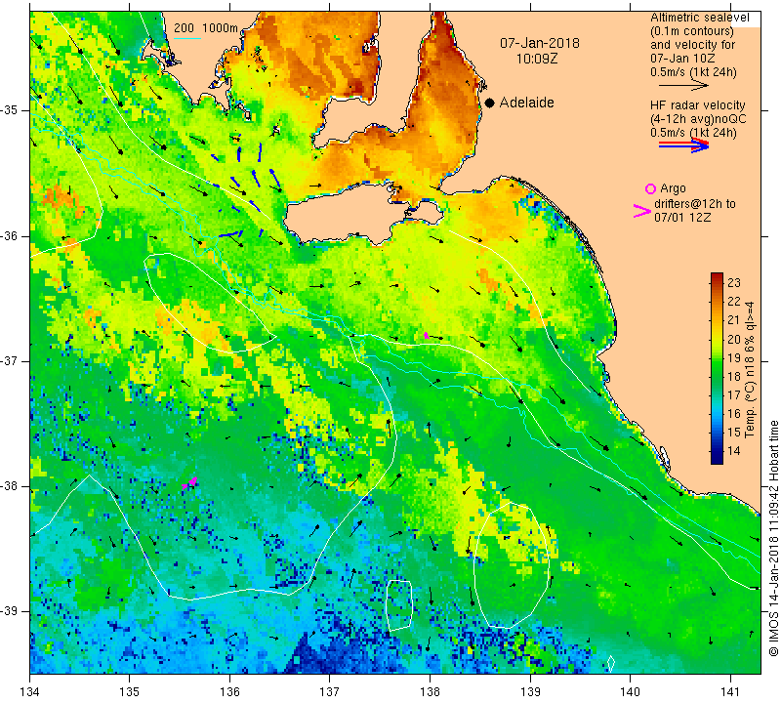
Task: Click the magenta drifter marker near 138E 36.8S
Action: (x=426, y=335)
